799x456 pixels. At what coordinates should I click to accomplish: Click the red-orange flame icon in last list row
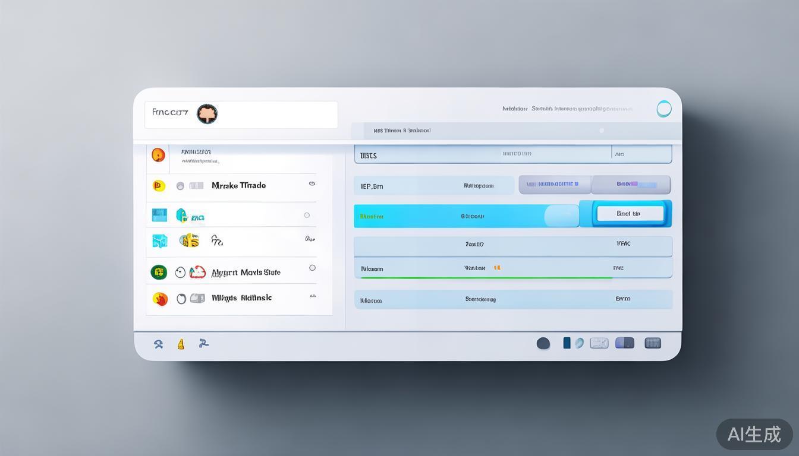point(160,299)
